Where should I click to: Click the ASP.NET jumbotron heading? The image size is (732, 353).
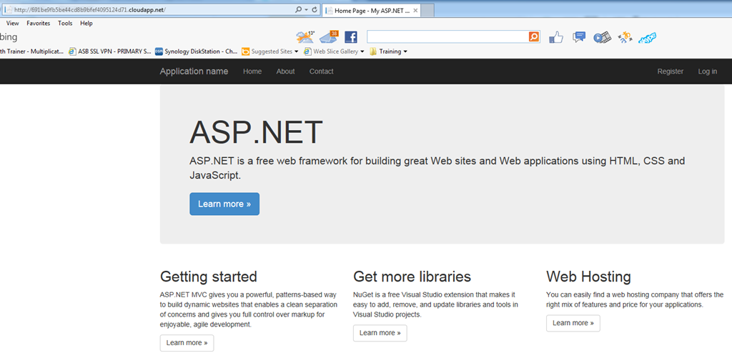(x=257, y=132)
